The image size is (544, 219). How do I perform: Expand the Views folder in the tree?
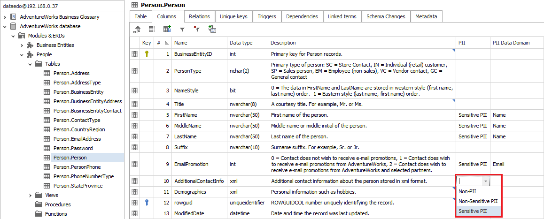[x=30, y=195]
